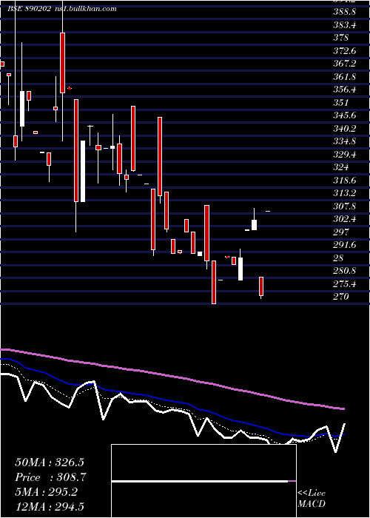The image size is (370, 518).
Task: Click the 50MA : 326.5 readout
Action: click(50, 462)
